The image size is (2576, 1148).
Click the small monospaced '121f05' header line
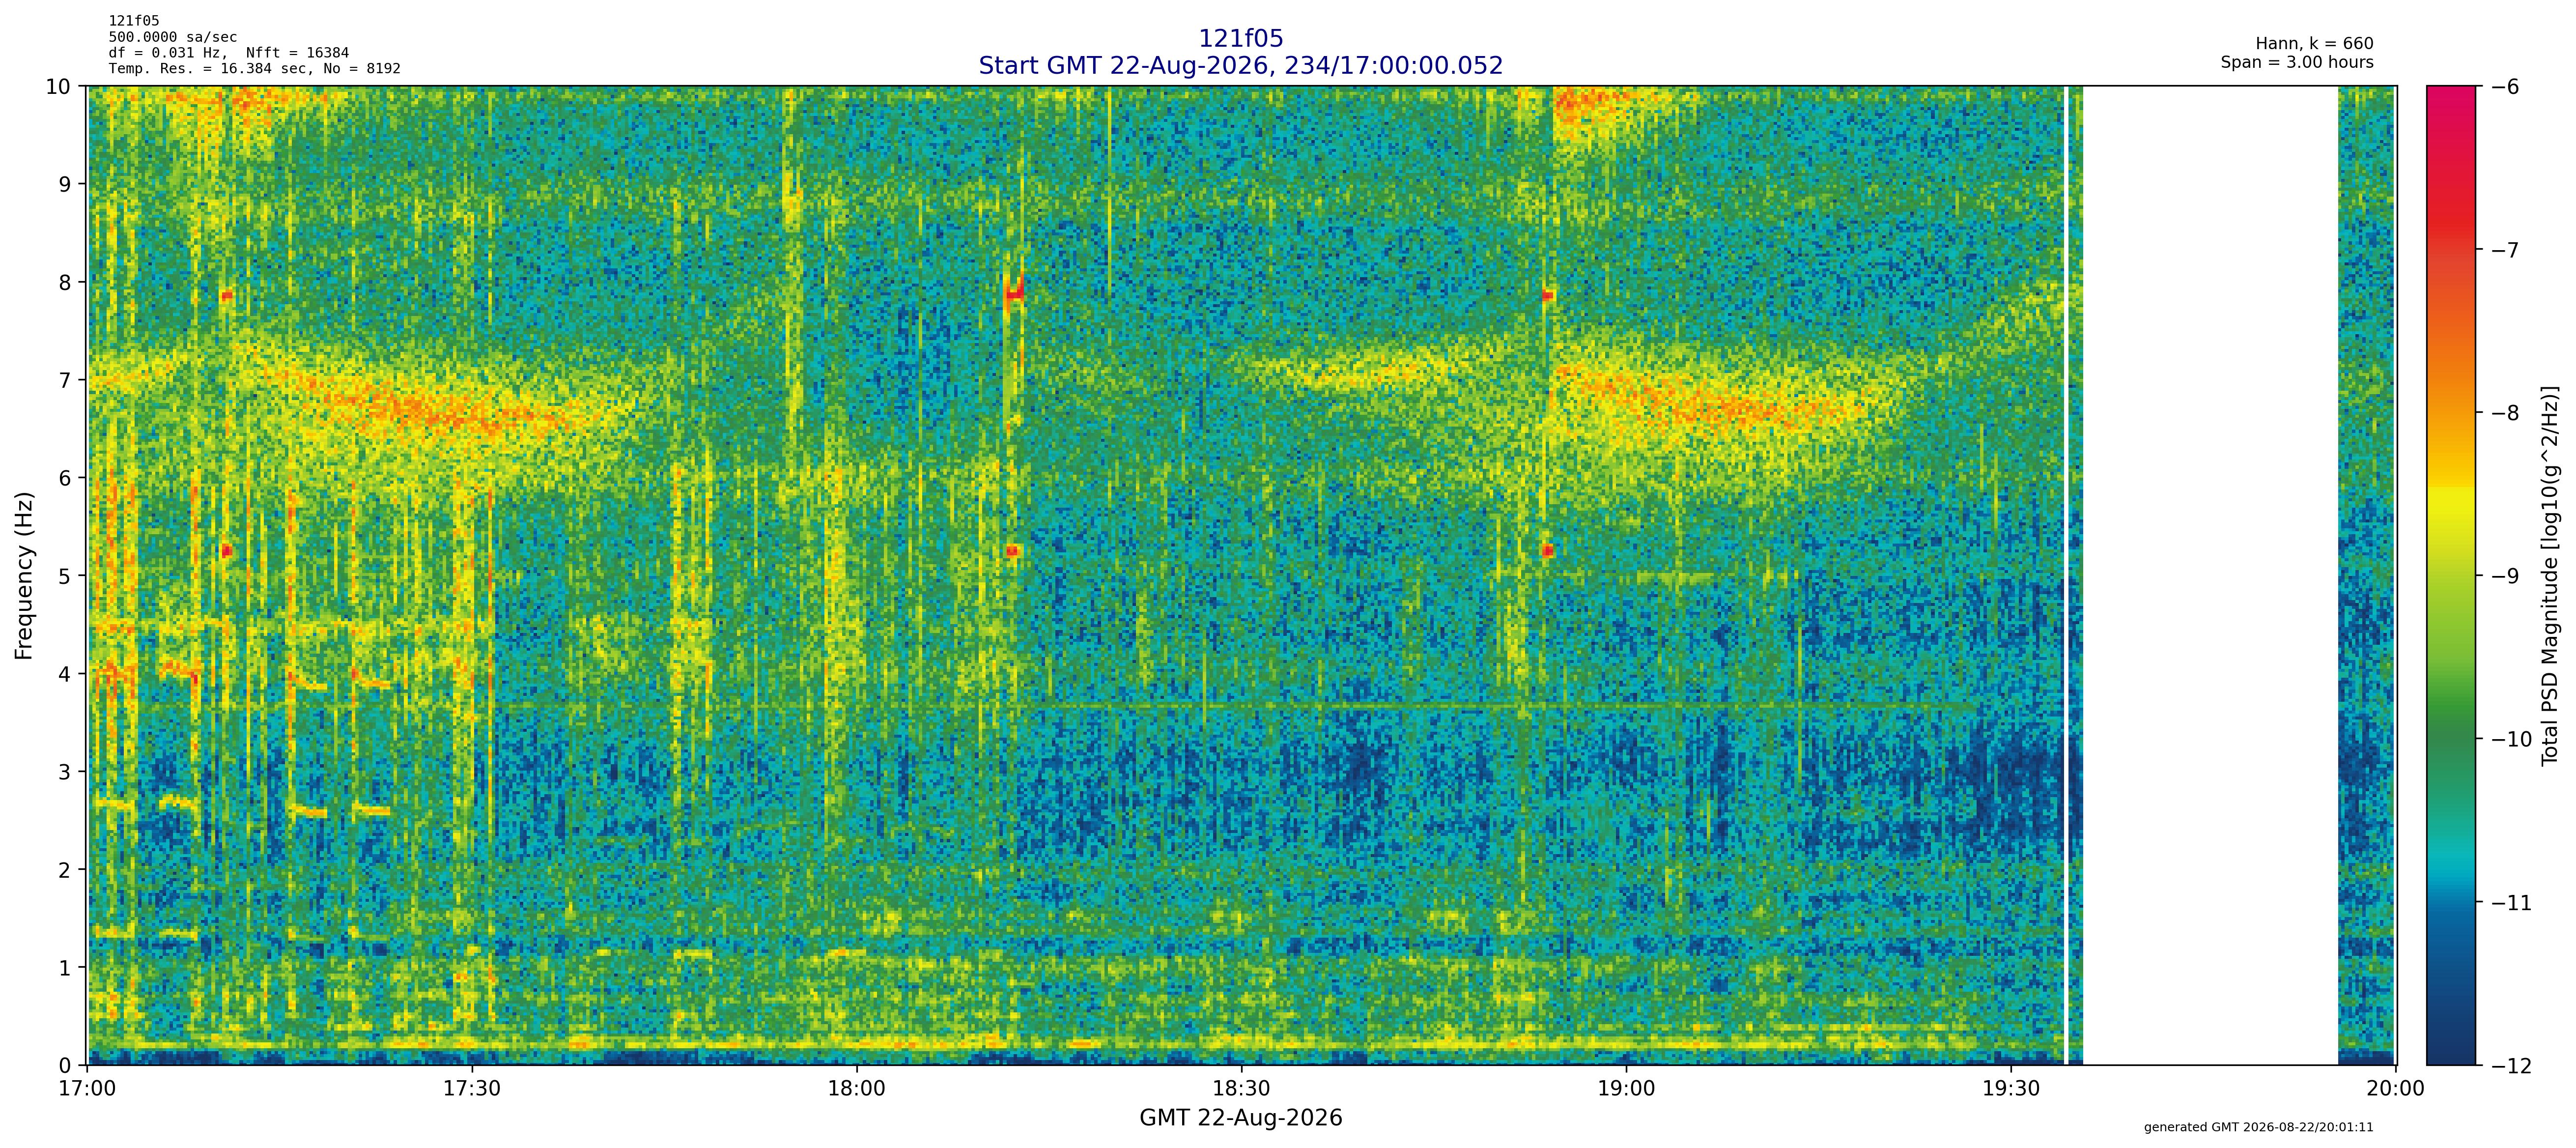click(134, 21)
